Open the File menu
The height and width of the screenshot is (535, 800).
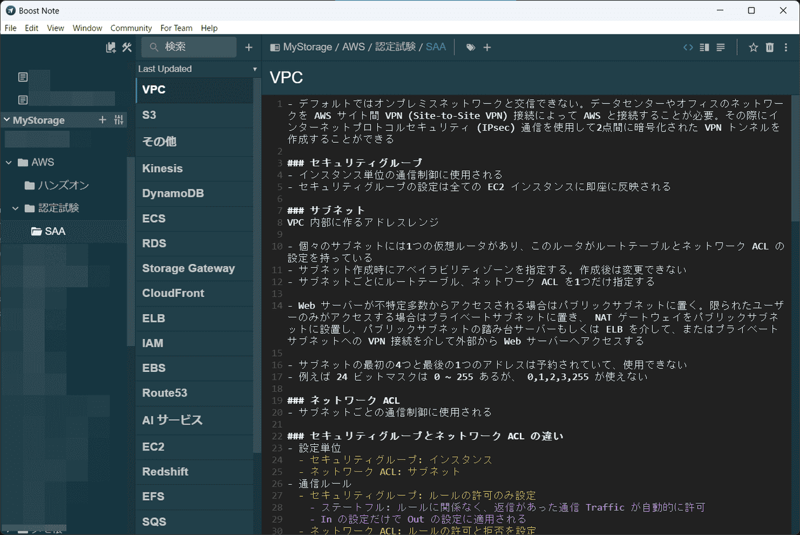click(10, 28)
